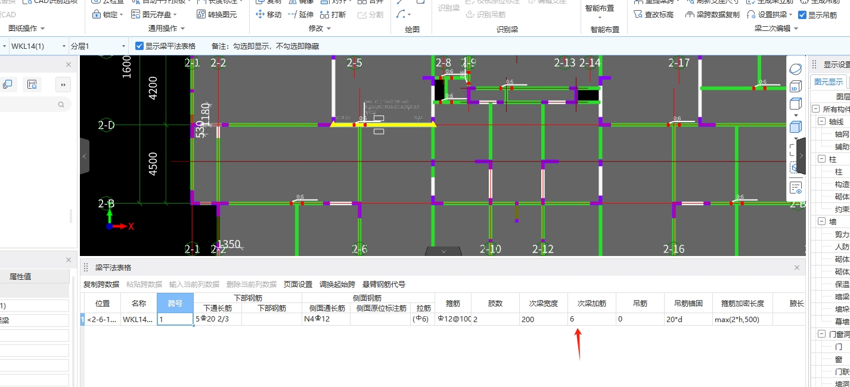The image size is (850, 387).
Task: Select the 移动 move tool
Action: point(269,14)
